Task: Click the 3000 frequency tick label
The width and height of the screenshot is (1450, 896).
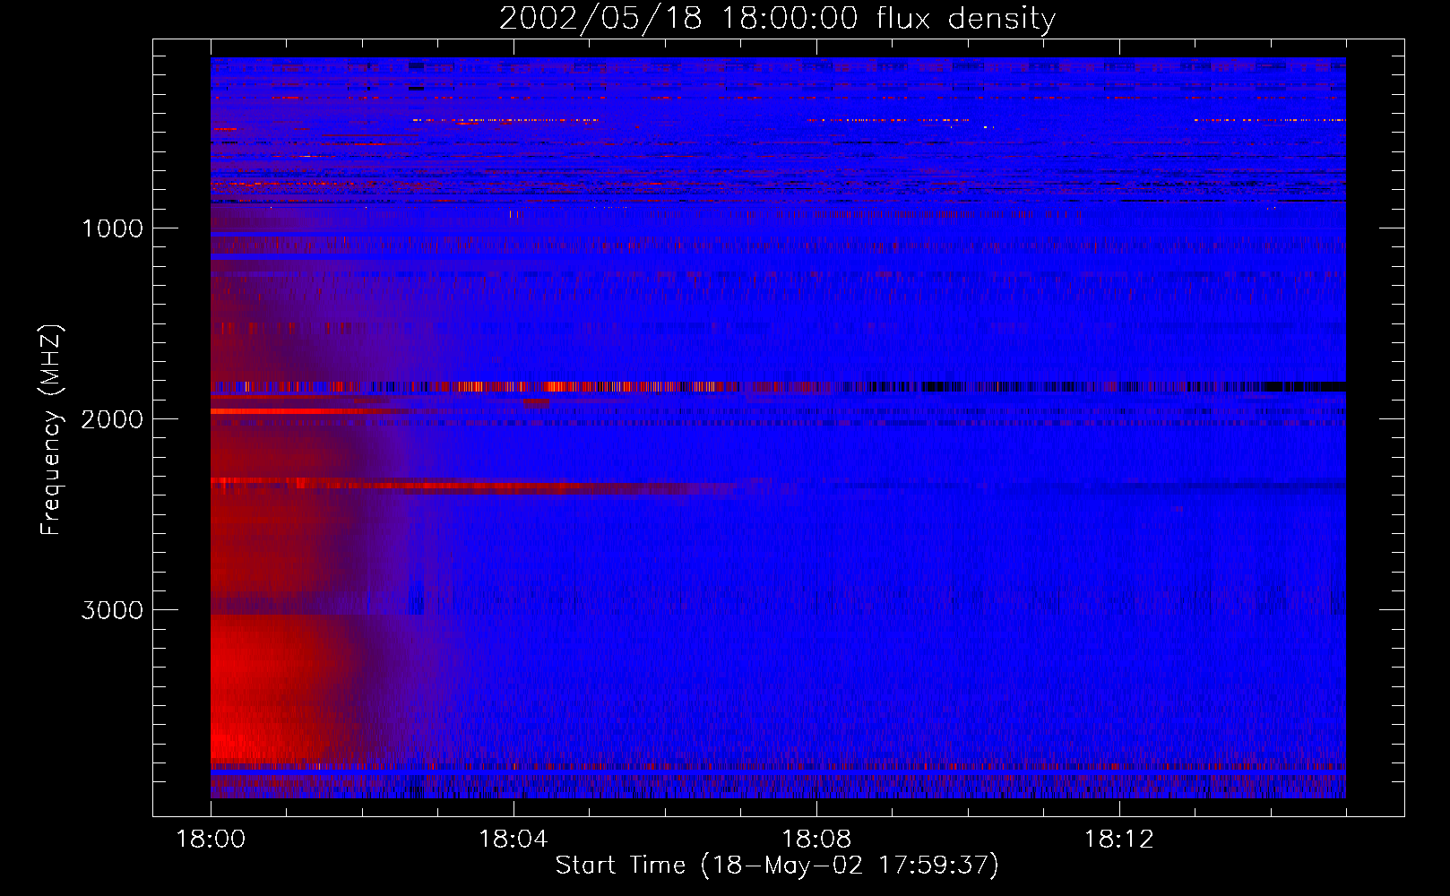Action: click(x=112, y=610)
